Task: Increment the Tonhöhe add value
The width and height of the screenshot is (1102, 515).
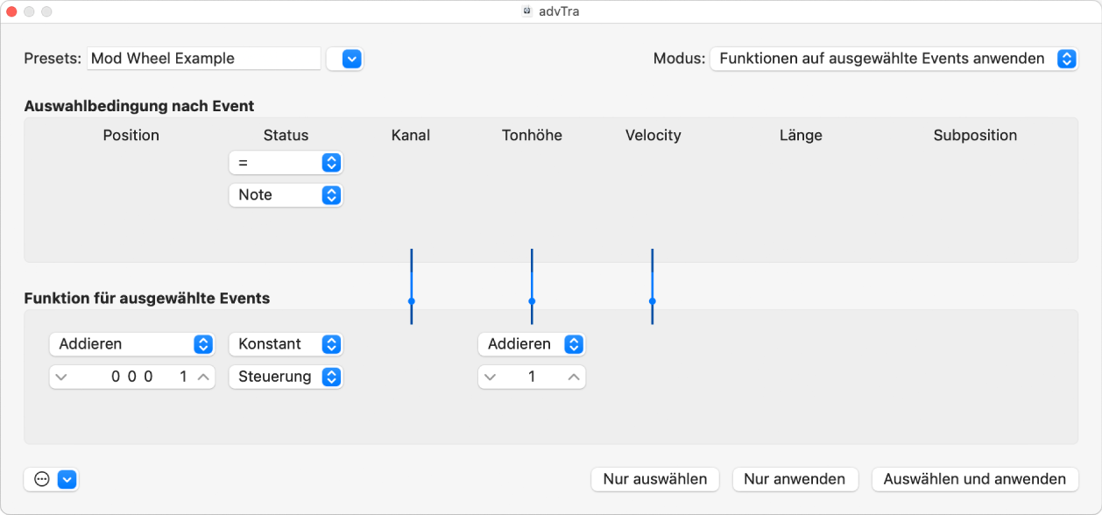Action: [573, 377]
